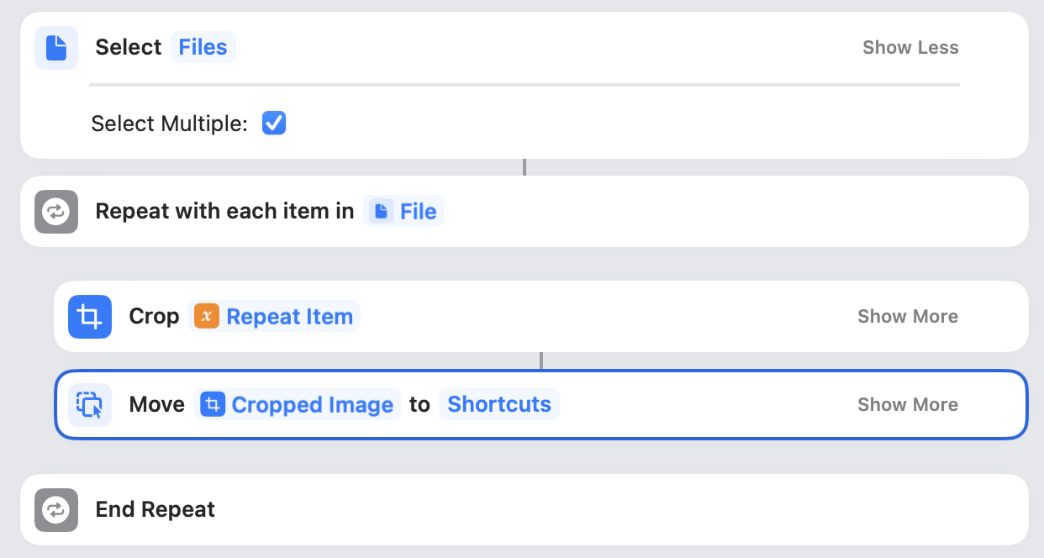The height and width of the screenshot is (558, 1044).
Task: Click the Repeat Item variable token
Action: (275, 316)
